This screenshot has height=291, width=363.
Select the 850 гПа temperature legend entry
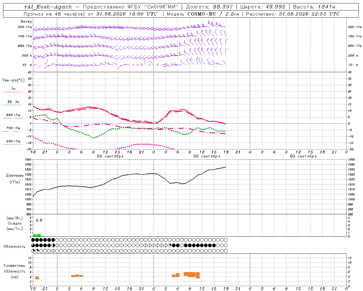coord(13,116)
